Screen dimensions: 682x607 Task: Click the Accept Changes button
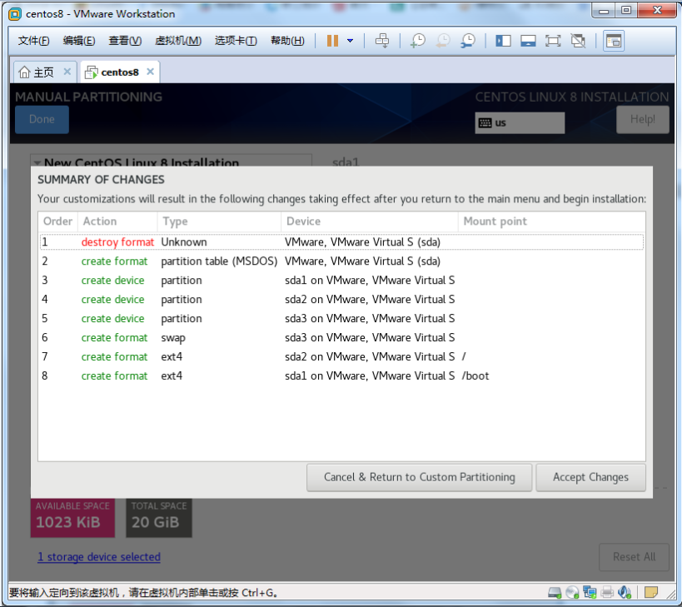tap(590, 477)
